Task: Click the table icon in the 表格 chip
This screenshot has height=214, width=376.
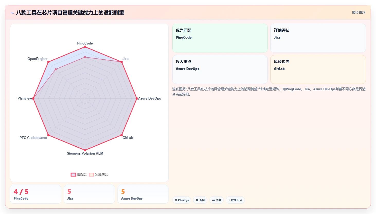Action: (x=197, y=200)
